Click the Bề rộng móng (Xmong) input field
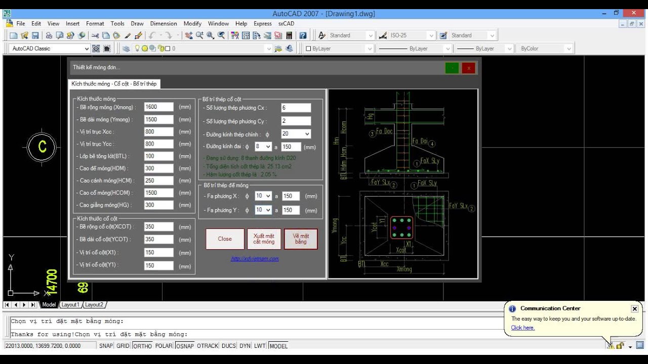Screen dimensions: 648x364 [159, 107]
